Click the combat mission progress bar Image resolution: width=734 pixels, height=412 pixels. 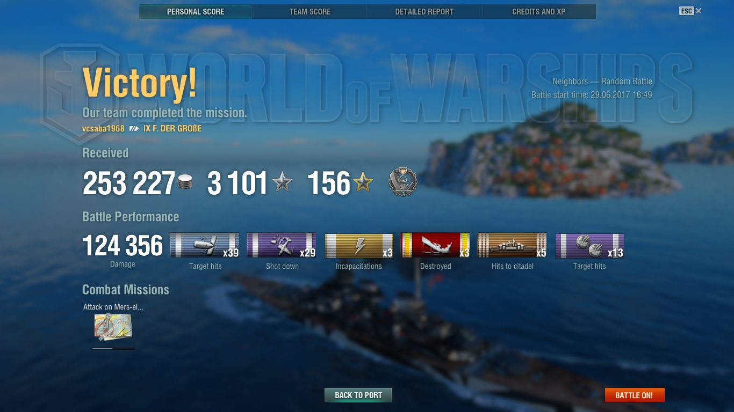coord(113,349)
